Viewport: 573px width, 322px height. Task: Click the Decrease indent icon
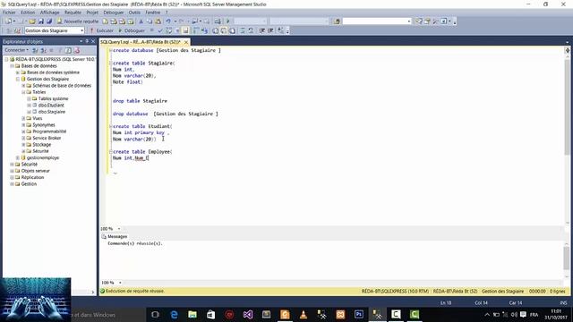(x=262, y=30)
